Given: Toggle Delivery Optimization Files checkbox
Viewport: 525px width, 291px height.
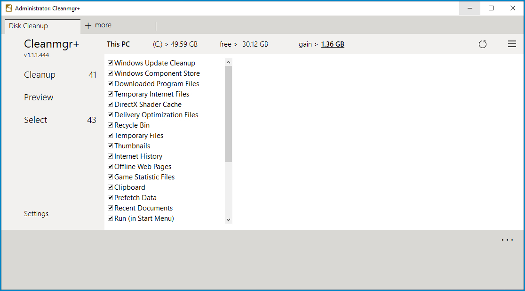Looking at the screenshot, I should 110,115.
